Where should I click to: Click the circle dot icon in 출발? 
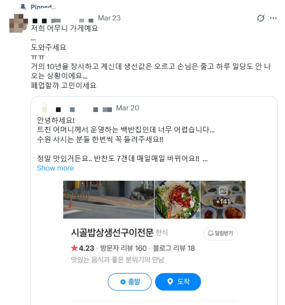123,282
